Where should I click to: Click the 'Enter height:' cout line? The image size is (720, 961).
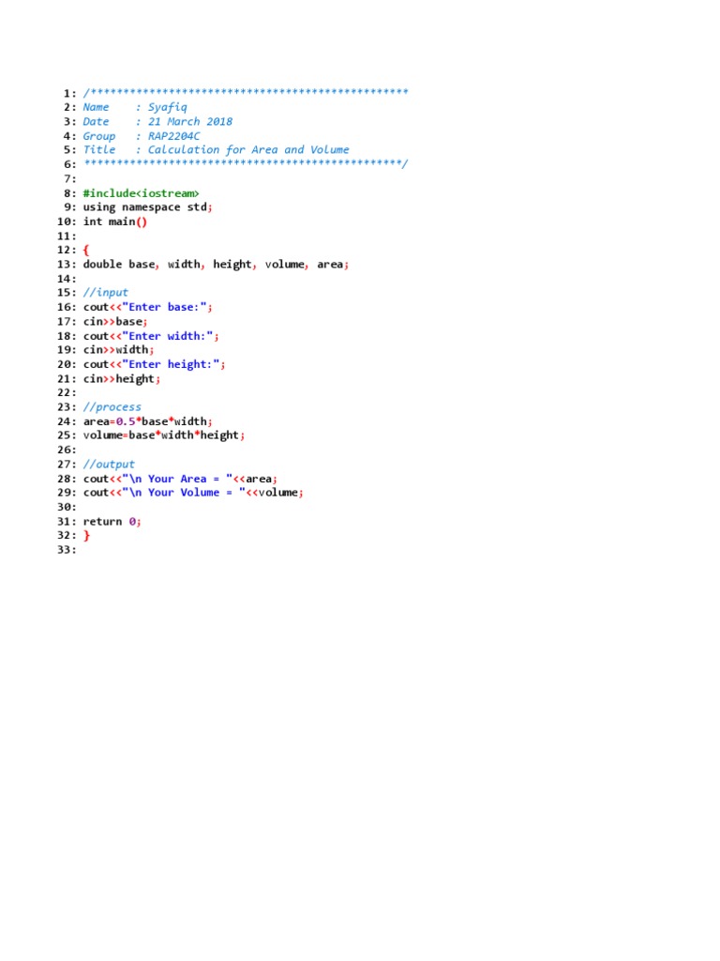[x=154, y=364]
